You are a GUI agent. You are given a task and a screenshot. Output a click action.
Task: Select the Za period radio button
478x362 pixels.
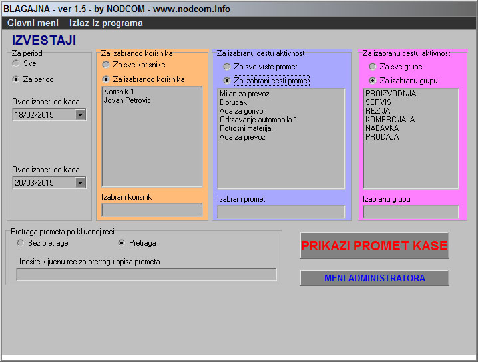16,79
